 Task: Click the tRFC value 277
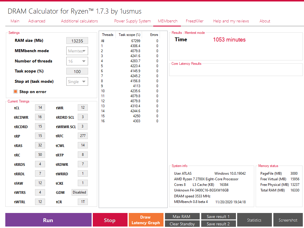tap(83, 136)
